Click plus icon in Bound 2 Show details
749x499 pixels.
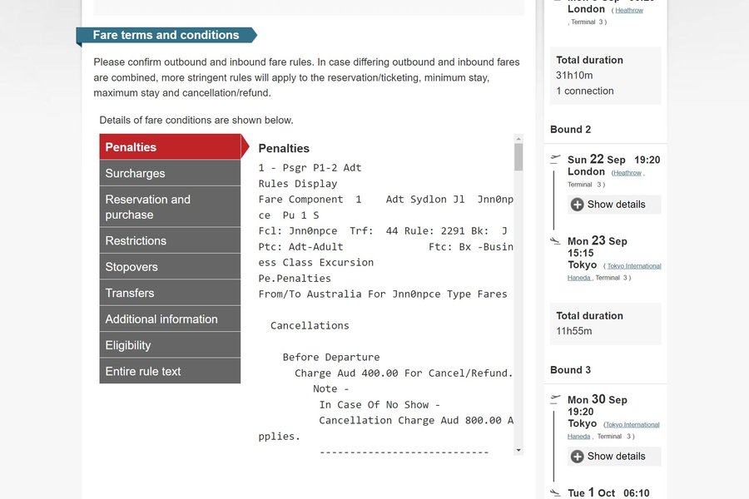point(577,205)
